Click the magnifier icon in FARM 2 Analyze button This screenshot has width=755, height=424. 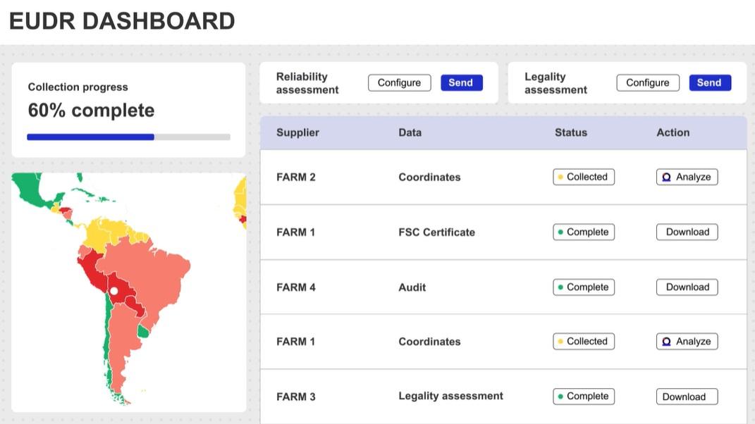(x=666, y=177)
